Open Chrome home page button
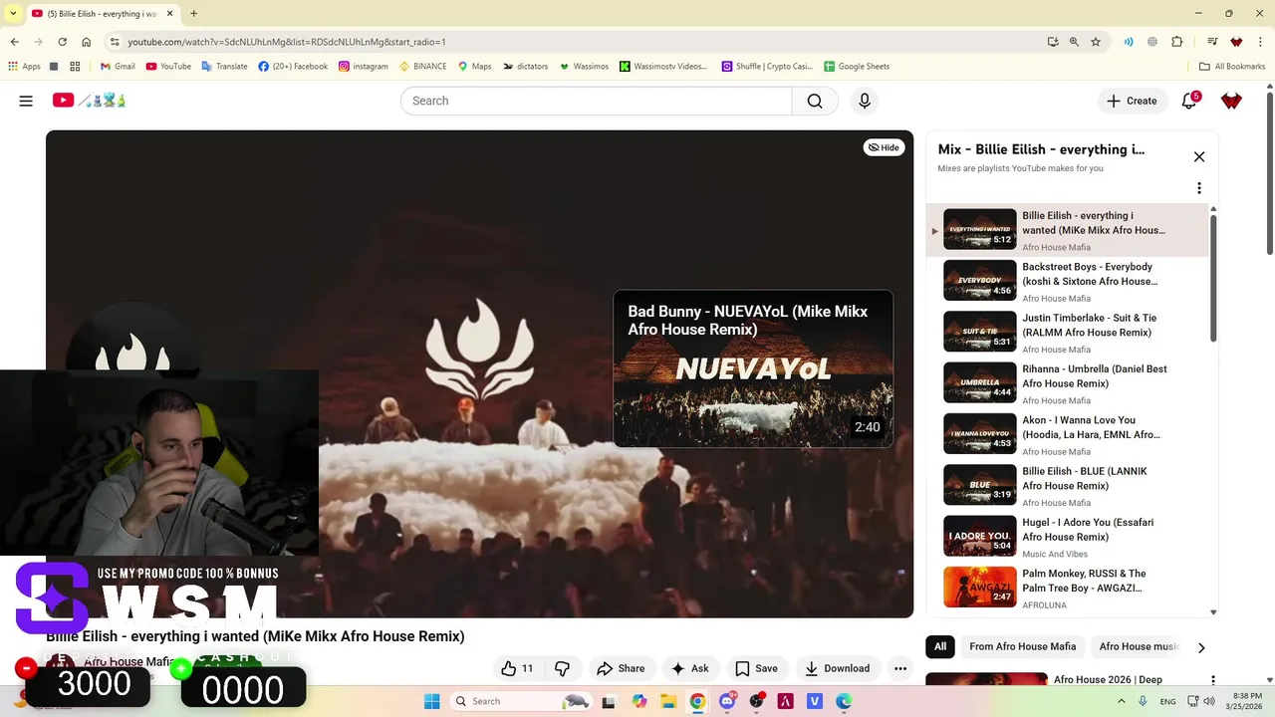 click(x=87, y=42)
